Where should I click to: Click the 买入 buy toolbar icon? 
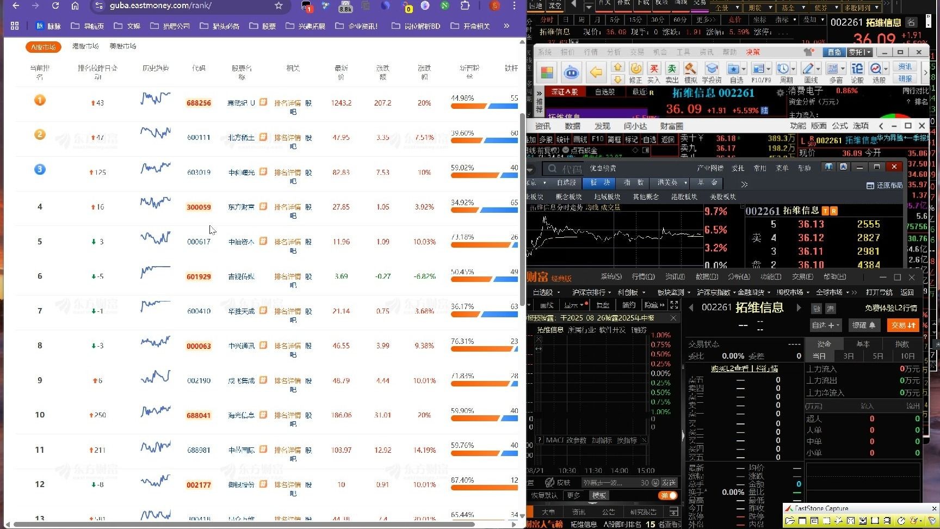pyautogui.click(x=654, y=72)
